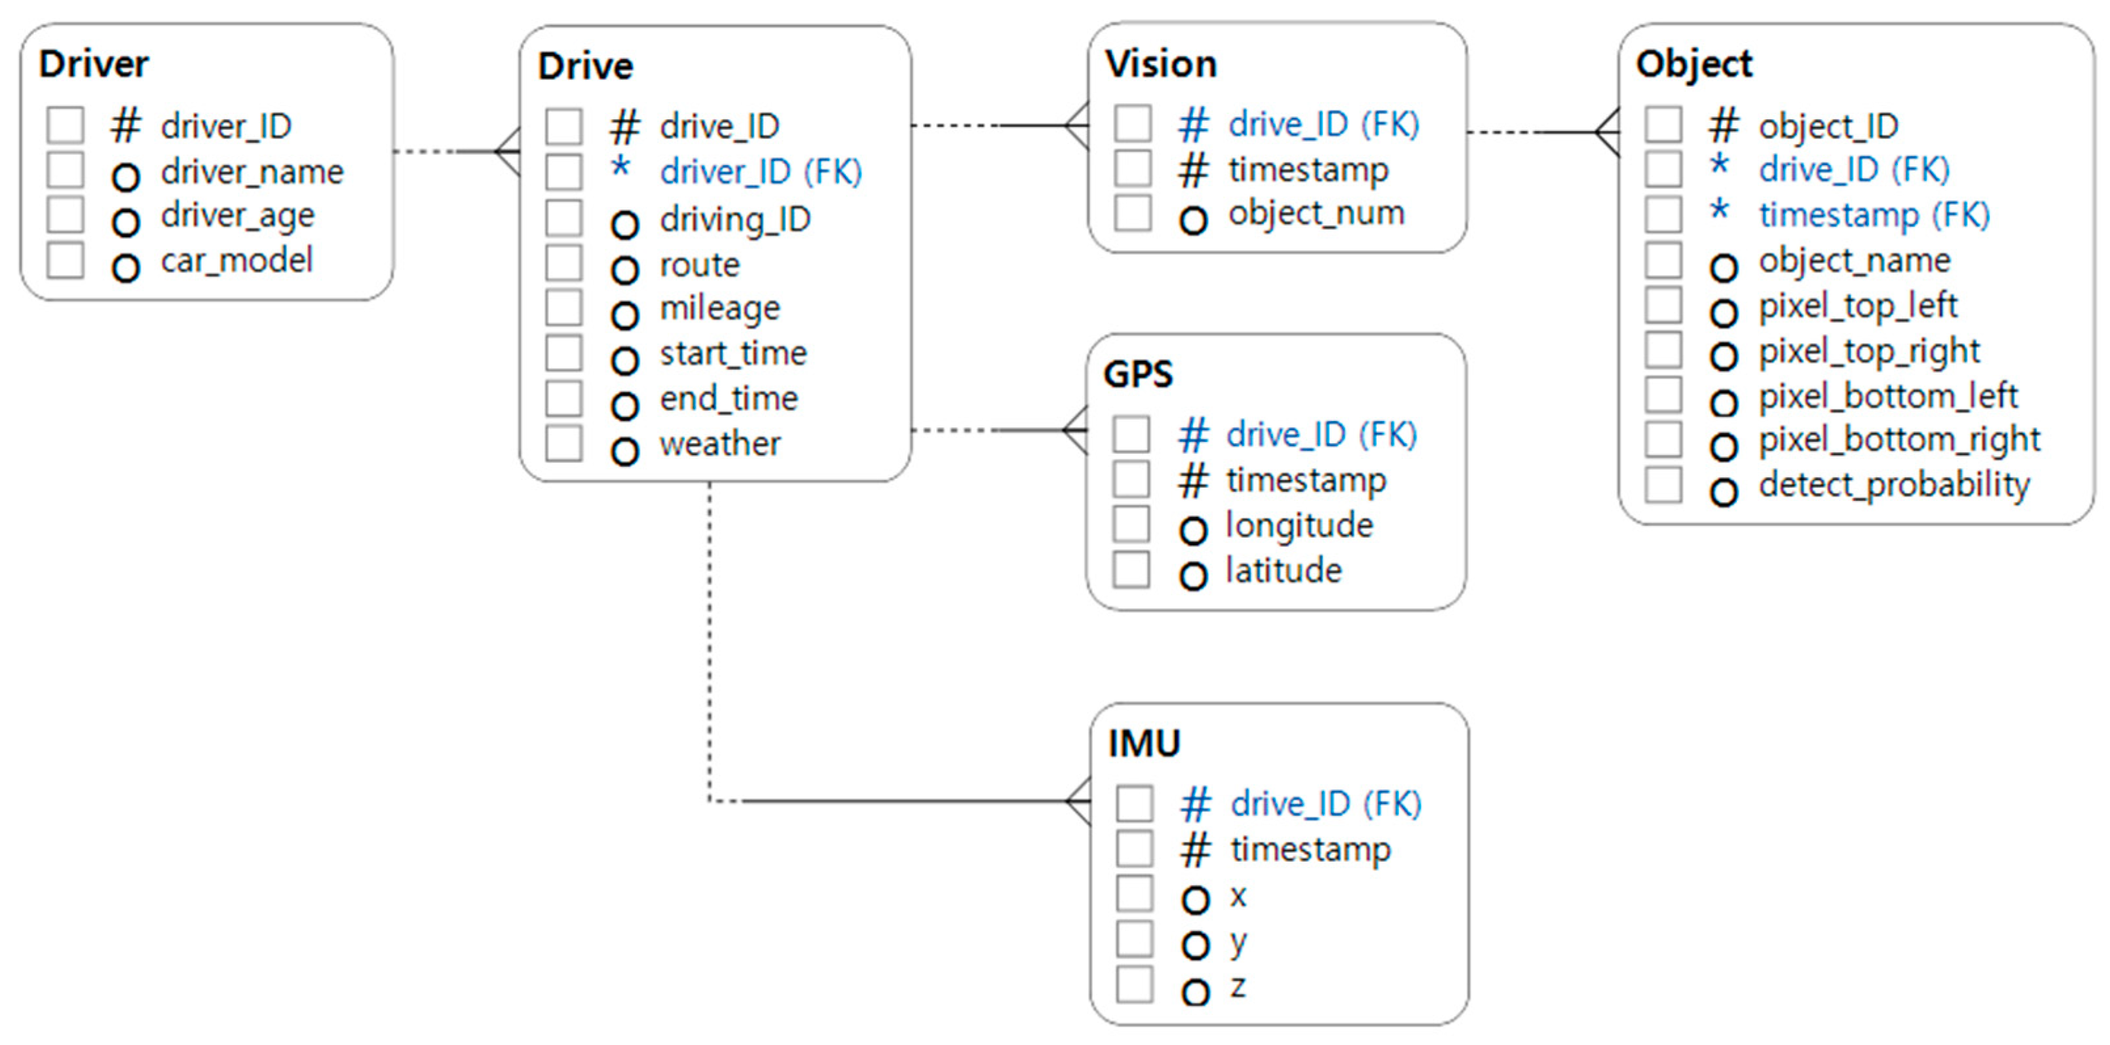Image resolution: width=2110 pixels, height=1045 pixels.
Task: Select the Driver entity title
Action: tap(94, 64)
